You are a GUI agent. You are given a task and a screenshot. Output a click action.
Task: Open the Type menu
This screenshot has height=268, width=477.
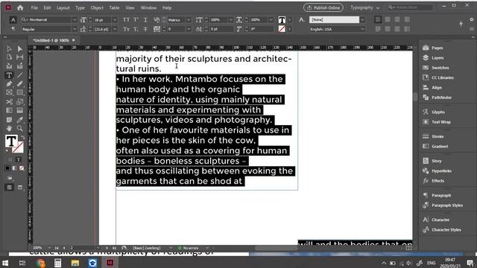click(x=80, y=7)
